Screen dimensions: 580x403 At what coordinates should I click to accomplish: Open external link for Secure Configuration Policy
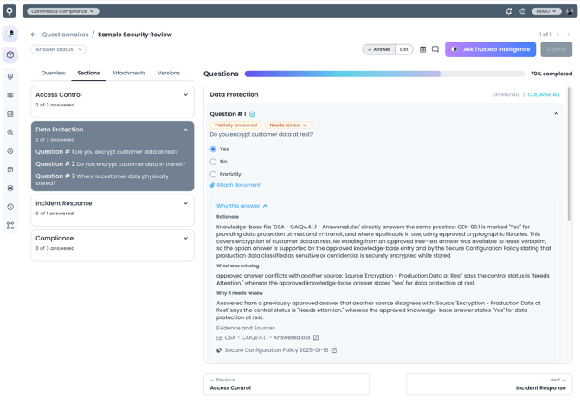[334, 350]
